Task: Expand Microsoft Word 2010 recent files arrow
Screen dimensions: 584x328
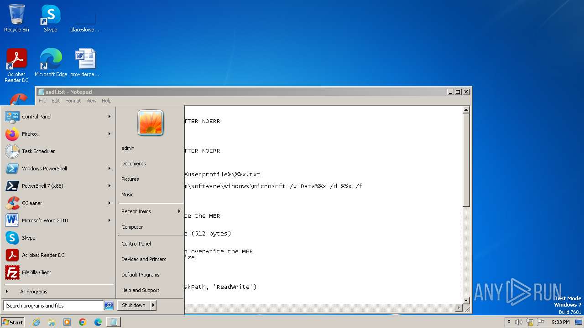Action: pos(109,220)
